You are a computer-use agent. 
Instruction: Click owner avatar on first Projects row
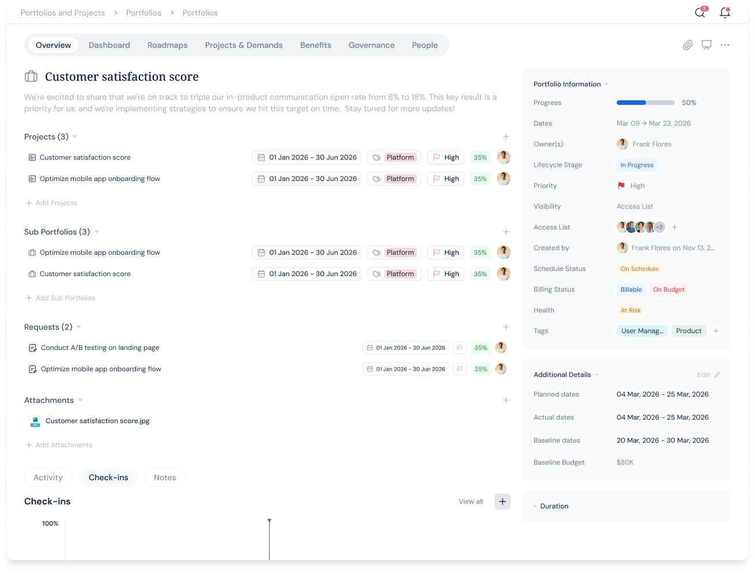point(504,157)
